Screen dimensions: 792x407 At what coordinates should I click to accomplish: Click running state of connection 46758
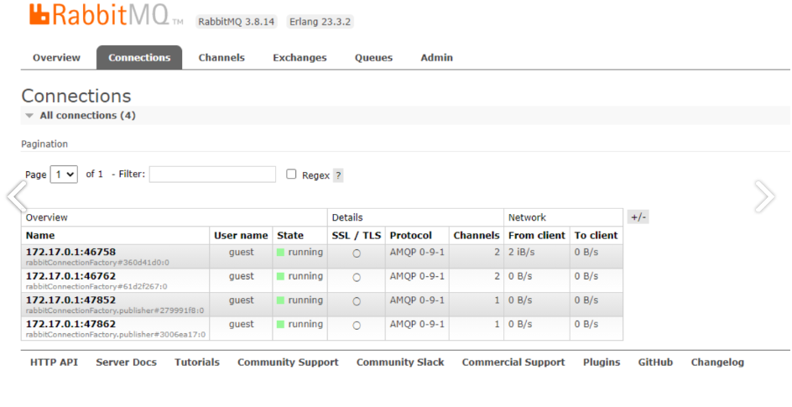300,252
